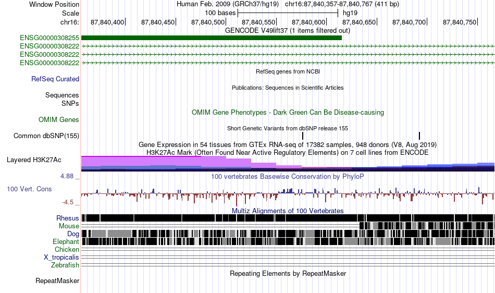Click the Rhesus alignment row label
The width and height of the screenshot is (495, 293).
click(x=68, y=218)
